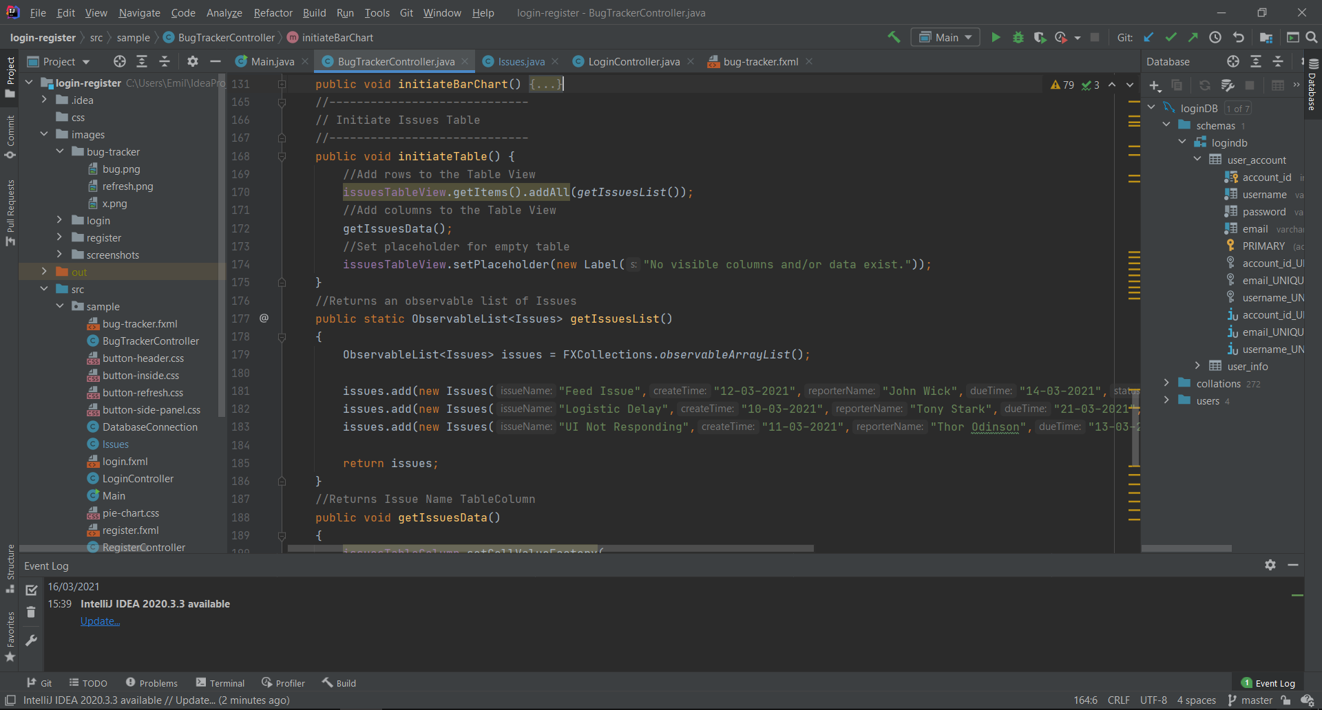Toggle the Terminal tool window button
Screen dimensions: 1322x710
click(x=220, y=683)
